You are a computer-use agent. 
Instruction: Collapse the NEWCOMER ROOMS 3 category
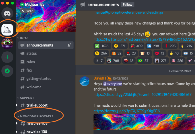point(35,116)
